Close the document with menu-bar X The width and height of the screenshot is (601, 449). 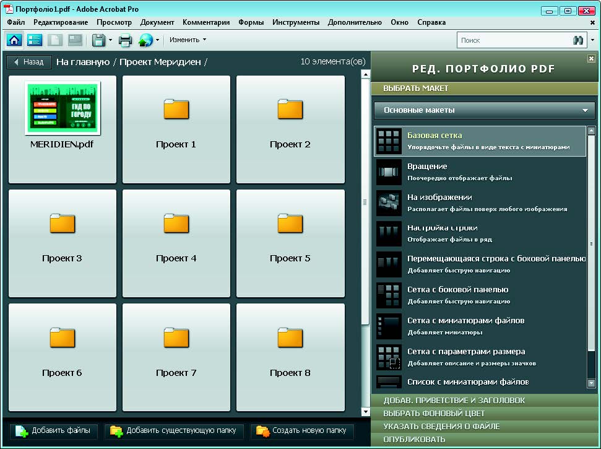(x=592, y=23)
